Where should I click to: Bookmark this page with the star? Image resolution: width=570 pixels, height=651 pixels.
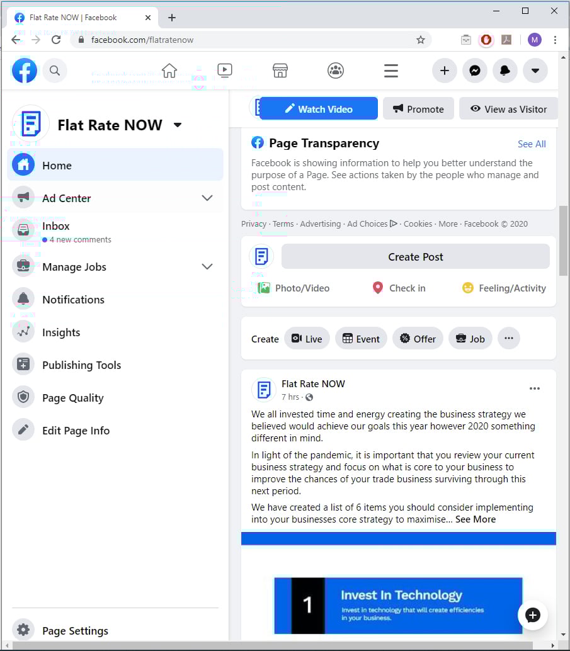pos(421,40)
